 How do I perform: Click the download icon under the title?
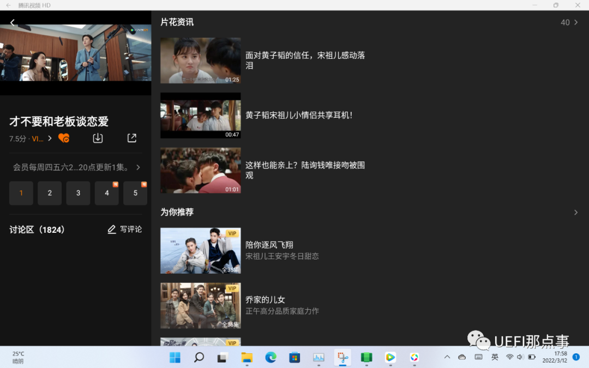coord(98,138)
